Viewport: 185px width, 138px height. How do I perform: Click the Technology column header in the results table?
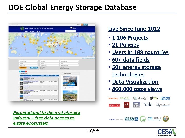pyautogui.click(x=42, y=76)
